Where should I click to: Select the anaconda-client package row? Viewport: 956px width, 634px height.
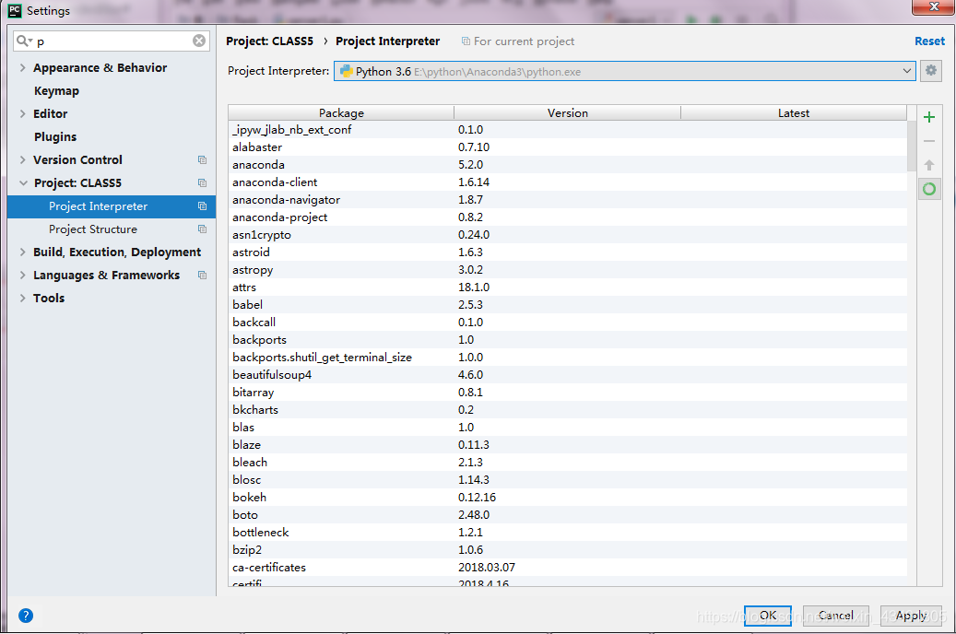[568, 182]
